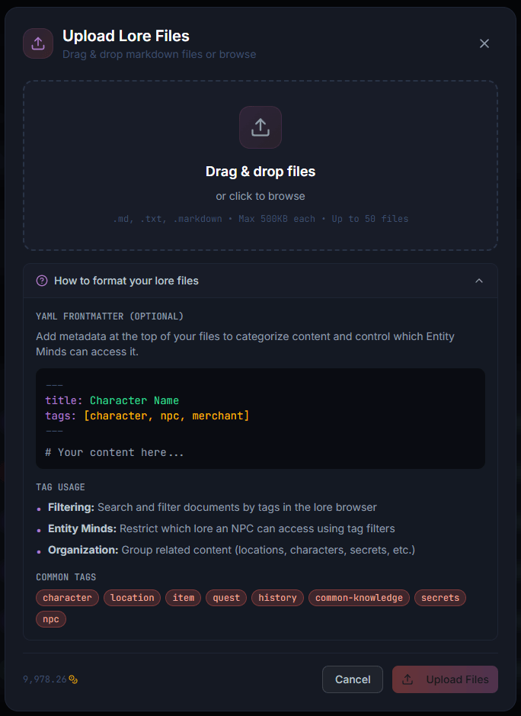Screen dimensions: 521x716
Task: Select the 'location' tag chip
Action: coord(132,598)
